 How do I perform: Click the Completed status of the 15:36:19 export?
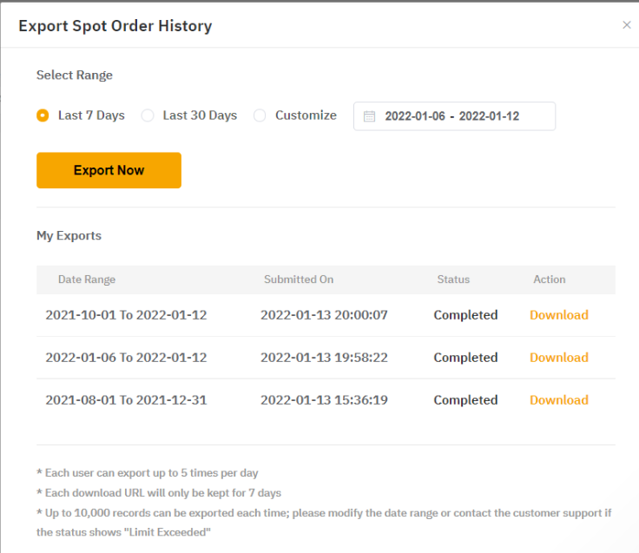(x=465, y=400)
